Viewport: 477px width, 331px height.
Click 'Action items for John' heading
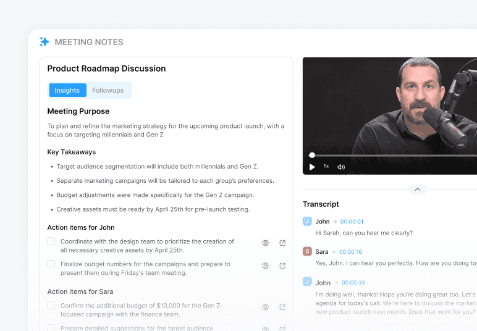click(x=81, y=227)
